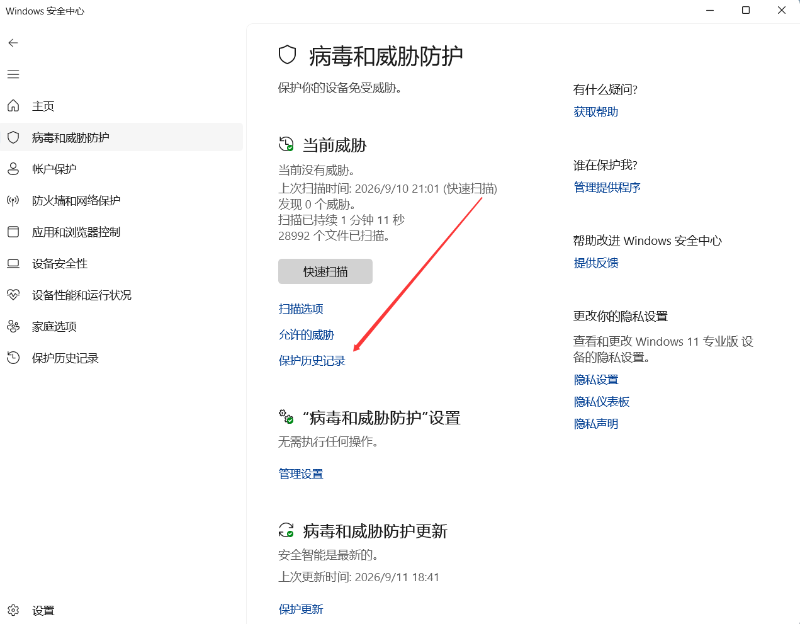The height and width of the screenshot is (624, 800).
Task: Click the 上次更新时间 line
Action: (359, 577)
